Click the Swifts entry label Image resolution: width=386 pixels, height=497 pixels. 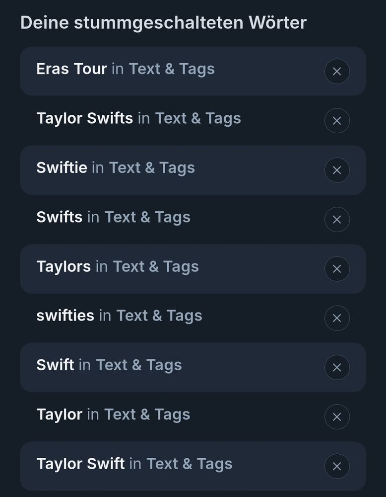pos(60,217)
